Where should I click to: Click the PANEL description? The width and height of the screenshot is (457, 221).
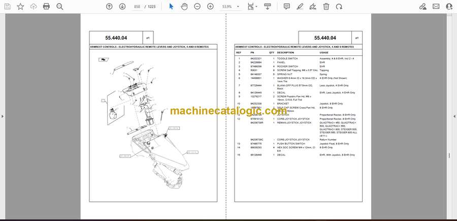tap(281, 62)
